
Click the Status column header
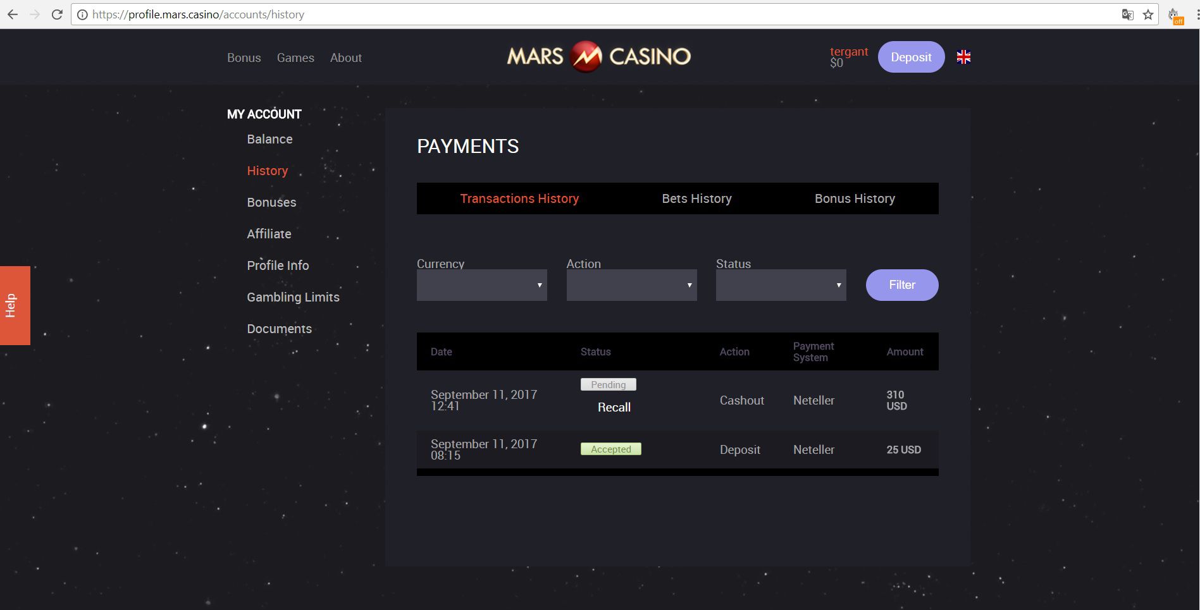point(596,352)
